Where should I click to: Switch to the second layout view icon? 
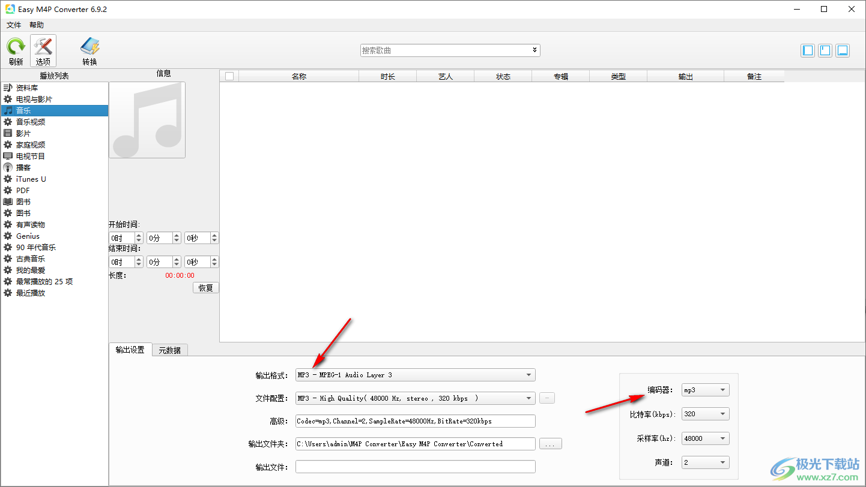point(825,50)
